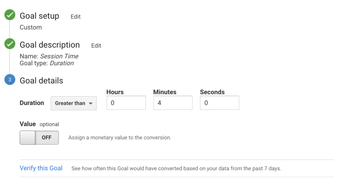Image resolution: width=339 pixels, height=184 pixels.
Task: Click the Verify this Goal link
Action: tap(41, 168)
